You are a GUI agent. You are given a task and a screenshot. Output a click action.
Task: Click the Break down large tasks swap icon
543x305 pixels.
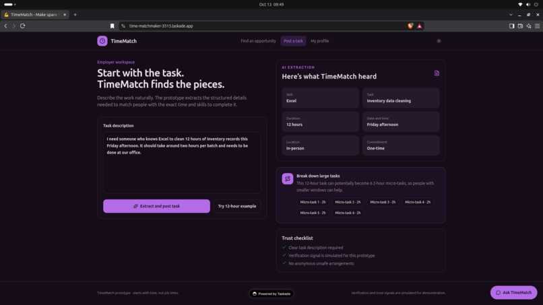(x=288, y=178)
